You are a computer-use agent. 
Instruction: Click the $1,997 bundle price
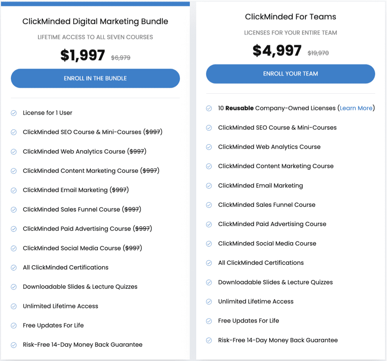pos(83,55)
